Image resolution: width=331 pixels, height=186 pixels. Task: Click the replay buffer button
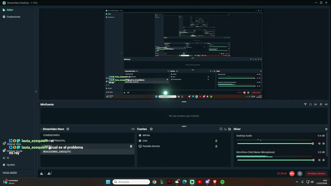300,174
